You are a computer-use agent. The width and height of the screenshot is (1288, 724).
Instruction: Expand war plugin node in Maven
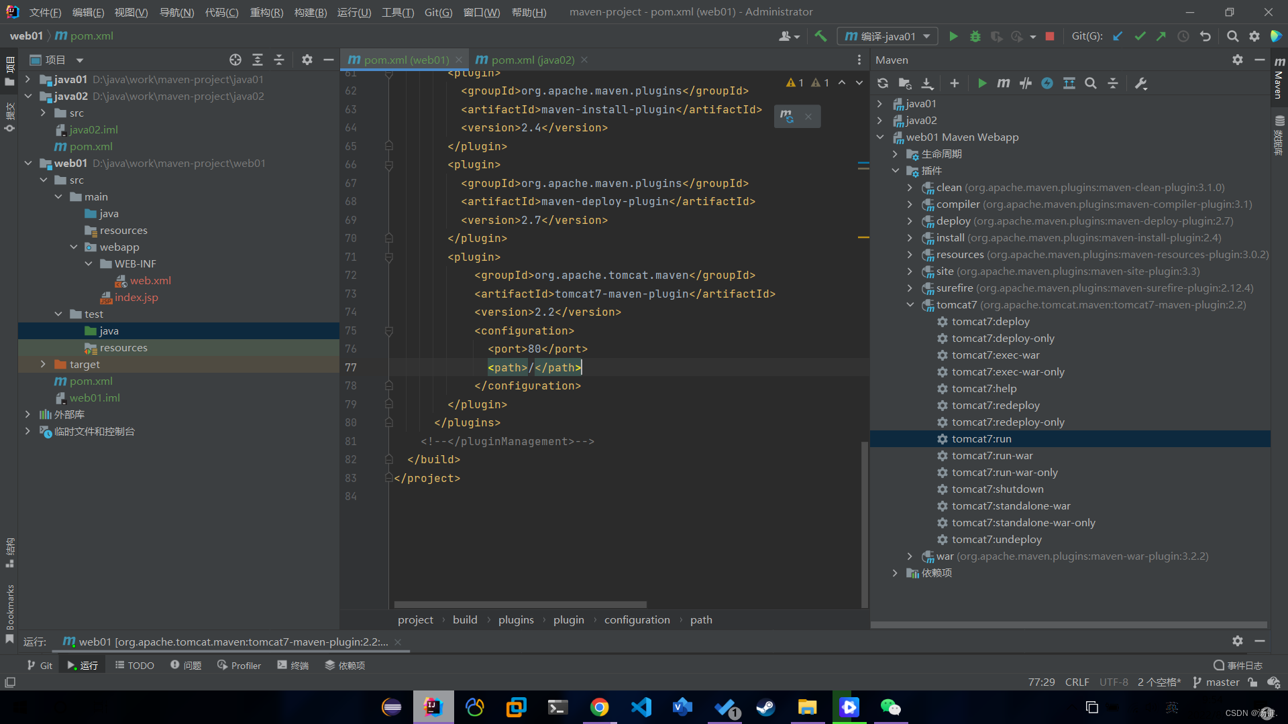coord(910,556)
